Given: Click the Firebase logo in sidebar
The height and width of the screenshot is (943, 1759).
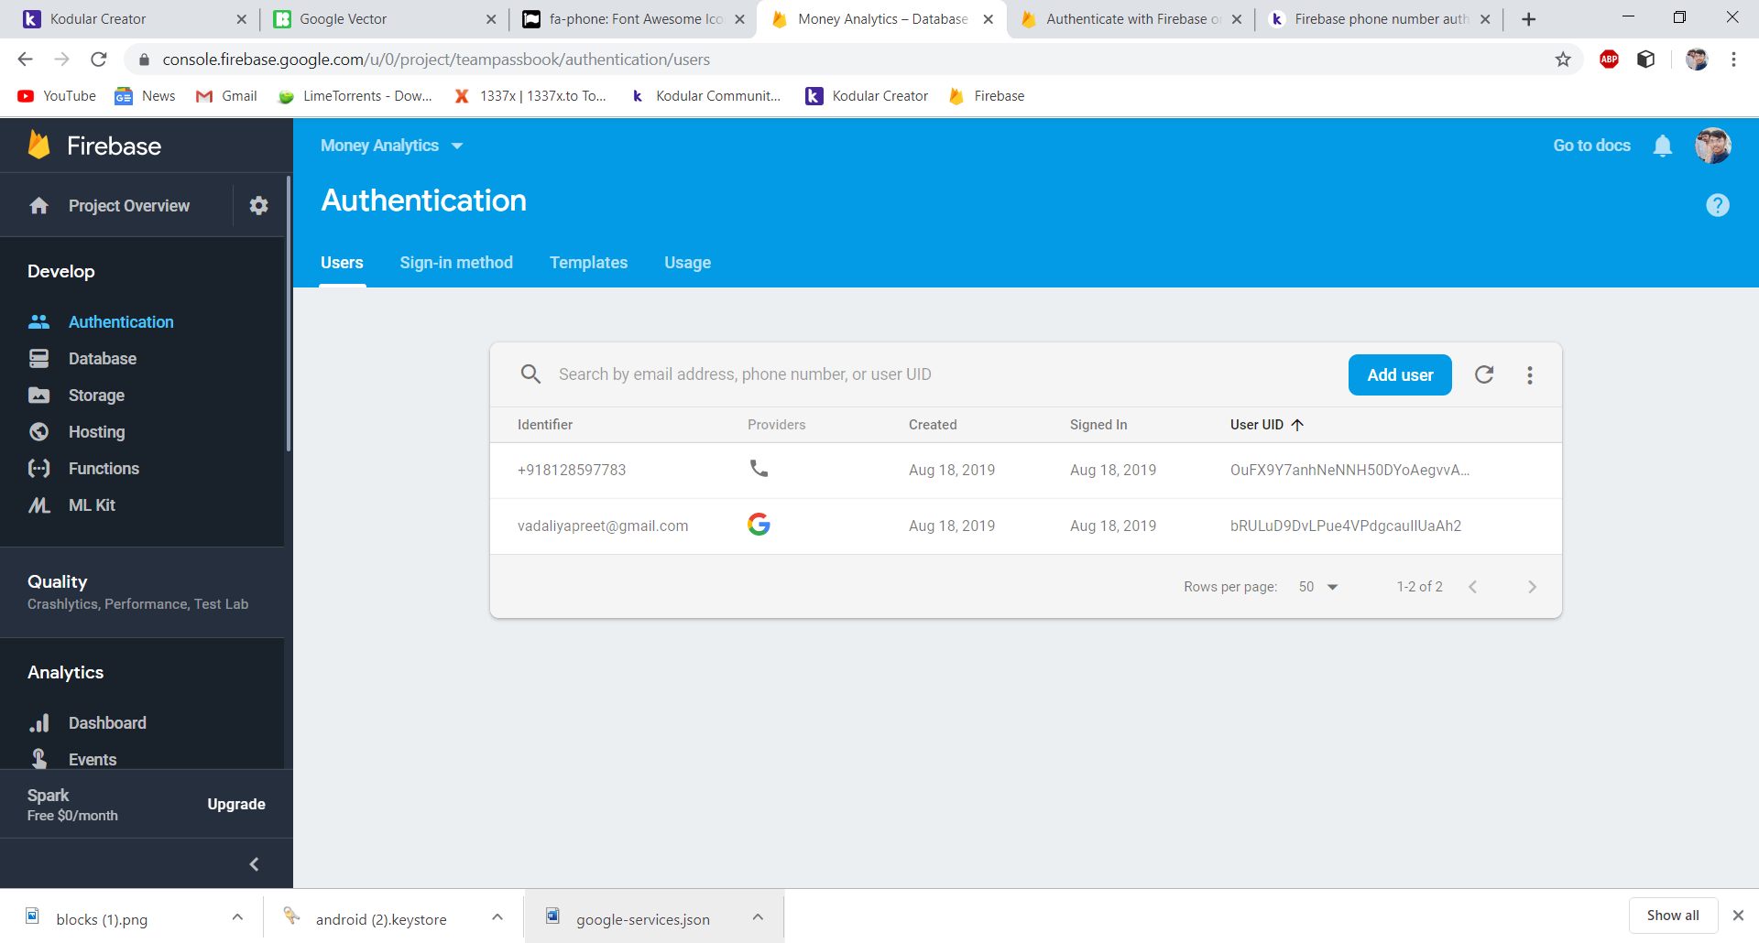Looking at the screenshot, I should pos(39,146).
